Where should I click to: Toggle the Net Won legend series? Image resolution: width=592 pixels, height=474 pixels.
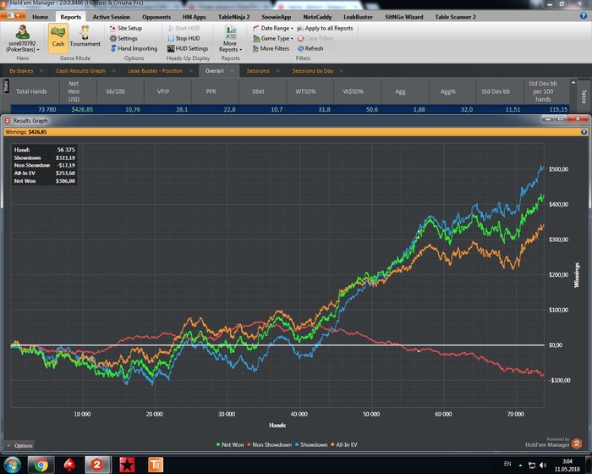point(230,445)
